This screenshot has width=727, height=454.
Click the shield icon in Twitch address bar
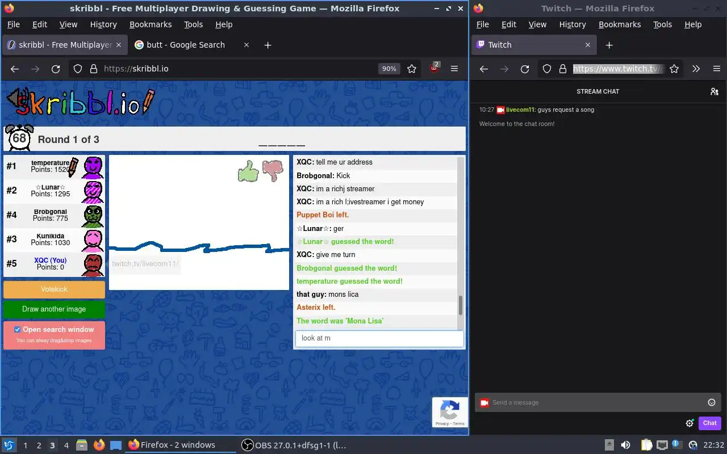547,69
